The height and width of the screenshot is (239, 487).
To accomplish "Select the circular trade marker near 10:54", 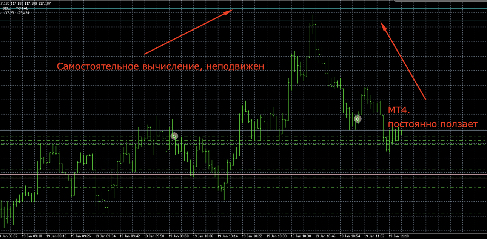I will 358,119.
